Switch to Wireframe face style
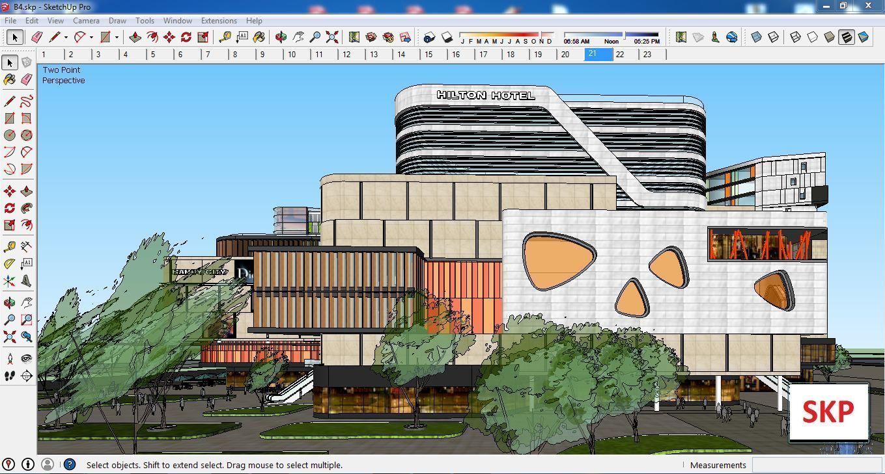Image resolution: width=885 pixels, height=474 pixels. tap(796, 37)
